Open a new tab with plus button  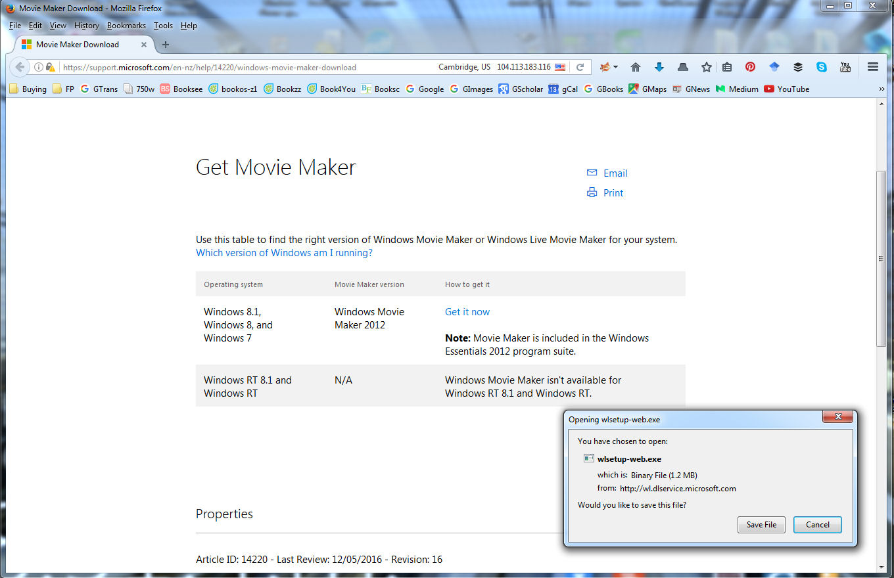pyautogui.click(x=166, y=45)
